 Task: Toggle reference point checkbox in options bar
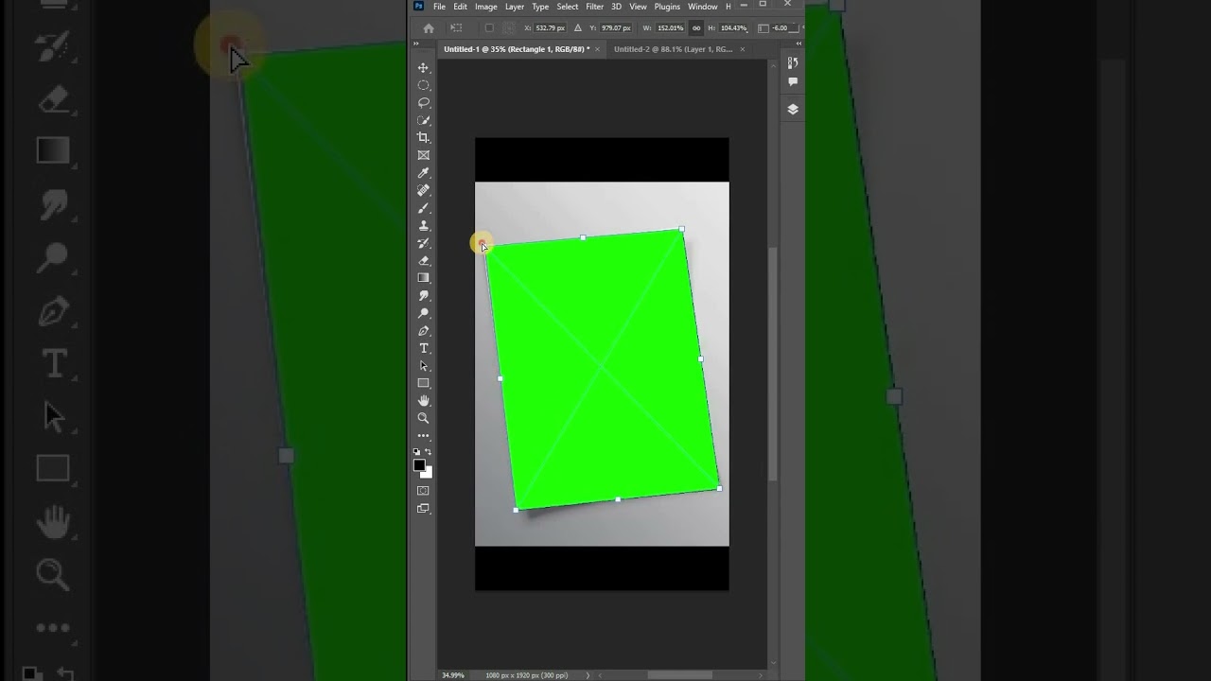489,28
